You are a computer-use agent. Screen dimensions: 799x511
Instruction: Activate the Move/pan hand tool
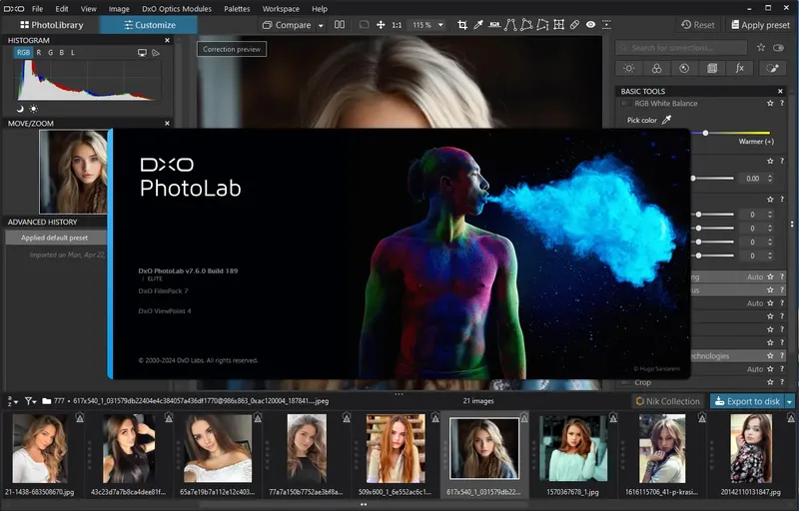(x=380, y=24)
